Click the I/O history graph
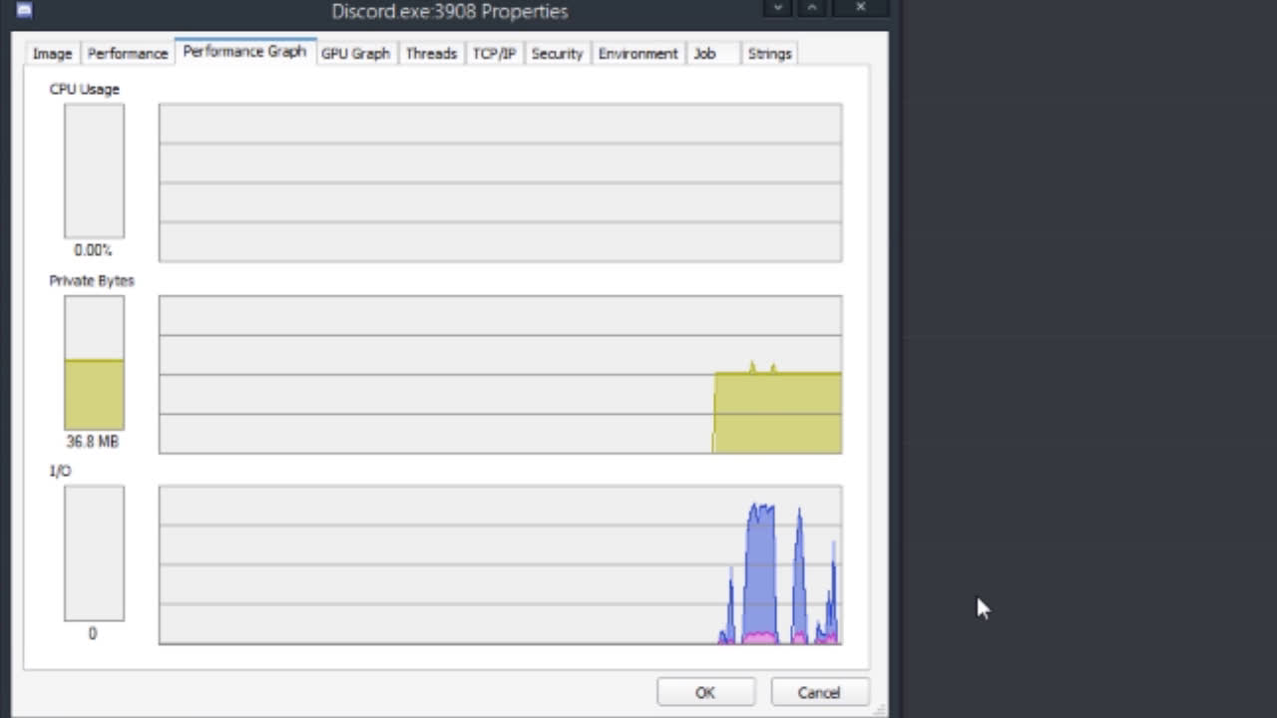This screenshot has width=1277, height=718. [x=501, y=564]
